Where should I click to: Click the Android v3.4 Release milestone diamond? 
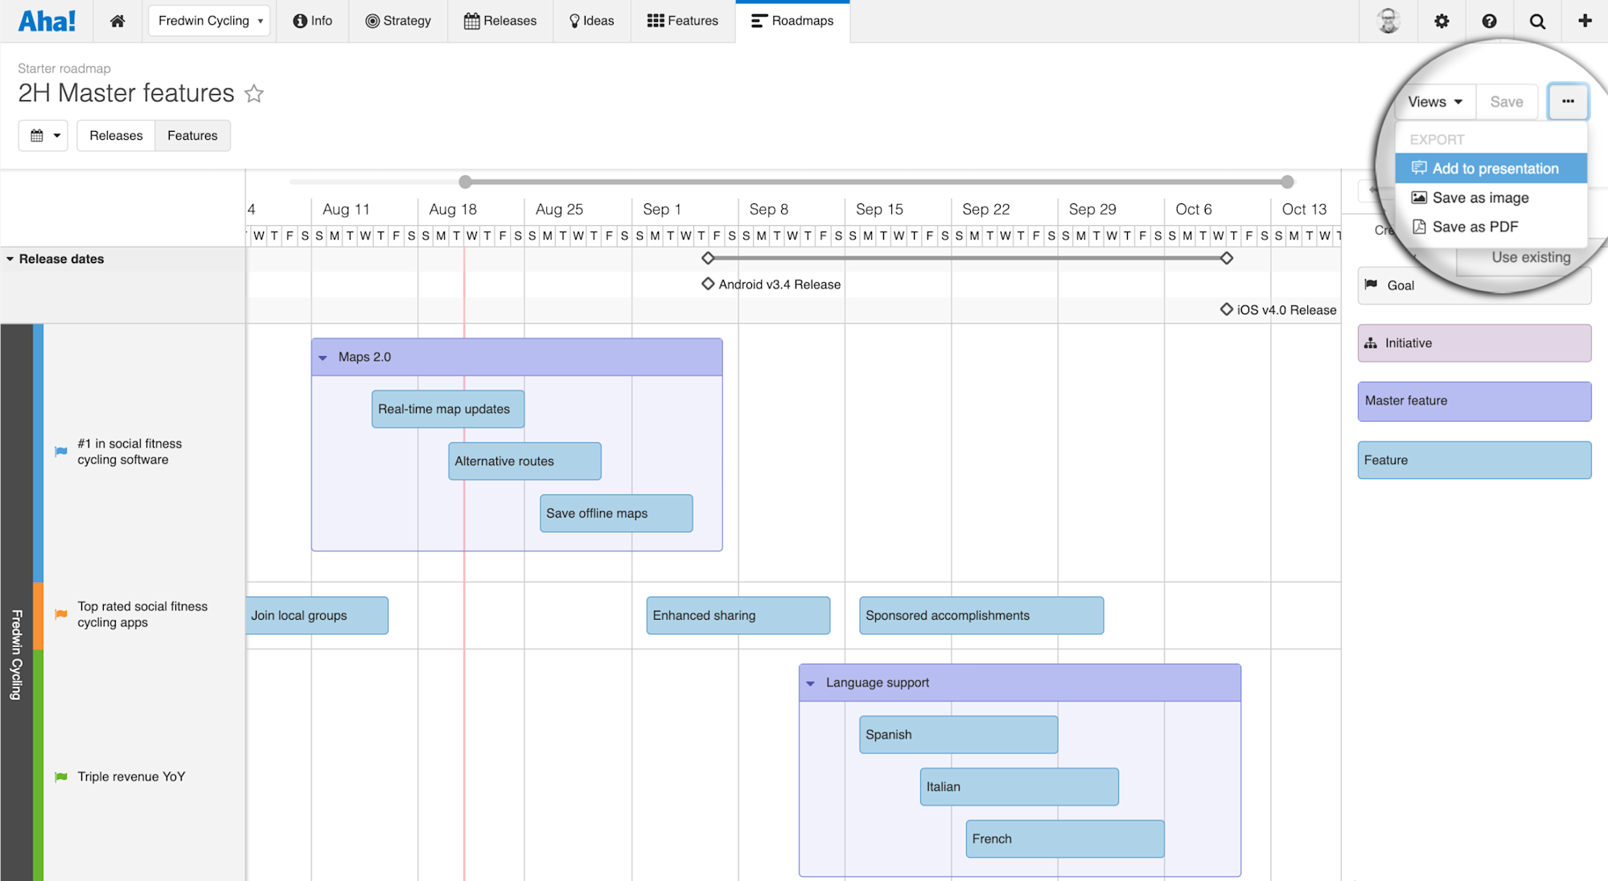[x=707, y=284]
